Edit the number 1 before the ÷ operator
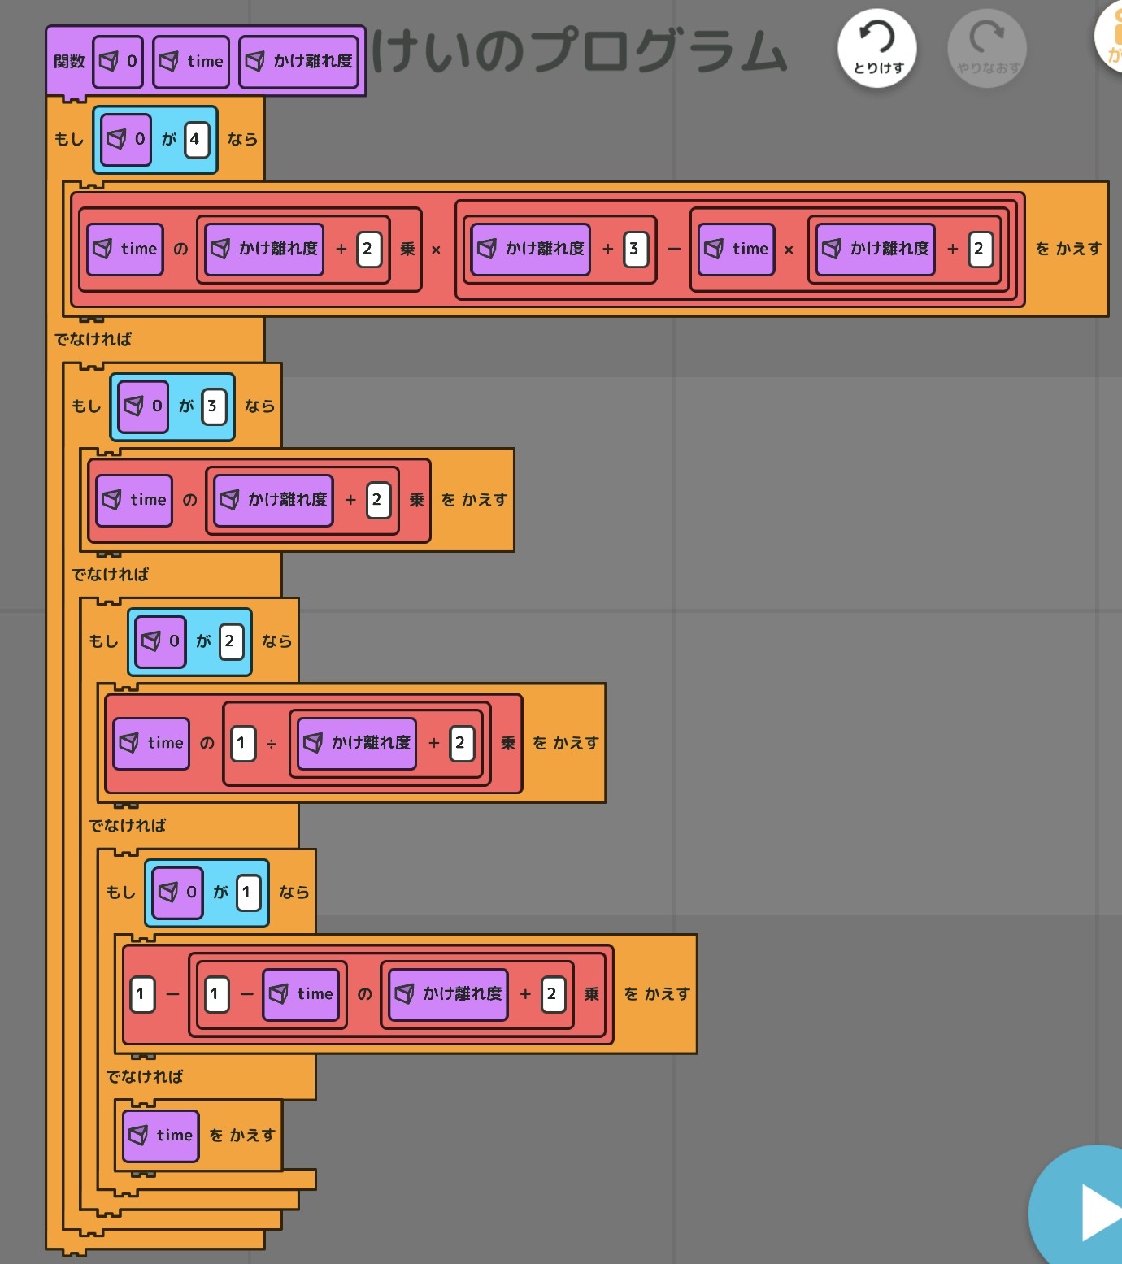The height and width of the screenshot is (1264, 1122). tap(242, 743)
